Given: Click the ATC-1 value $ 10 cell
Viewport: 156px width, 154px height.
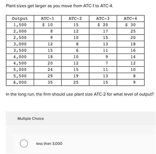Looking at the screenshot, I should click(x=48, y=25).
